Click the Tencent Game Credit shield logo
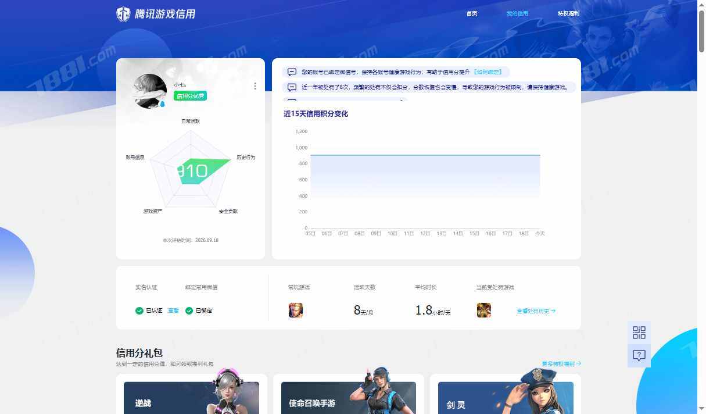 [123, 14]
